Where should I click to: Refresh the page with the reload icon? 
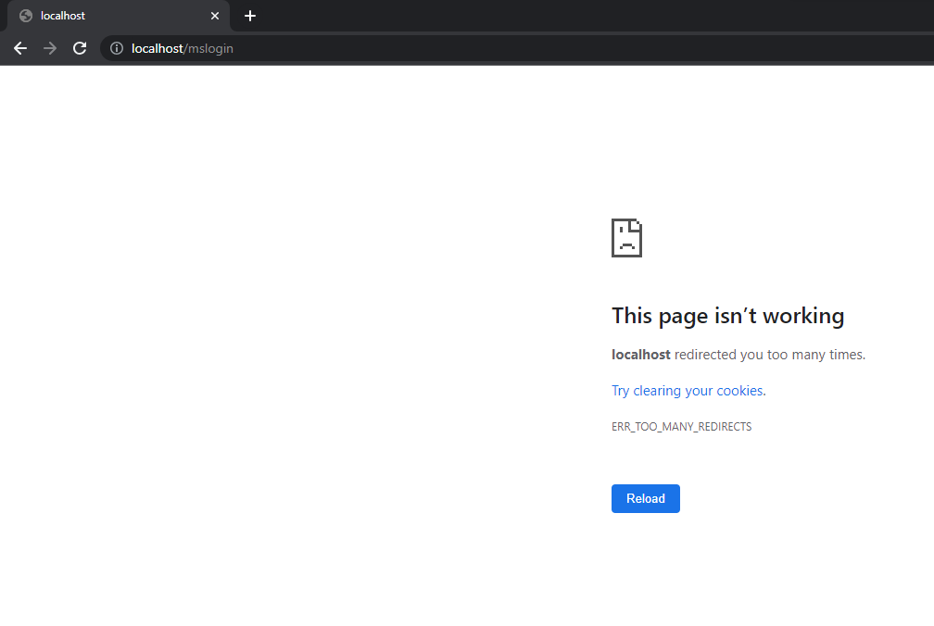coord(79,48)
